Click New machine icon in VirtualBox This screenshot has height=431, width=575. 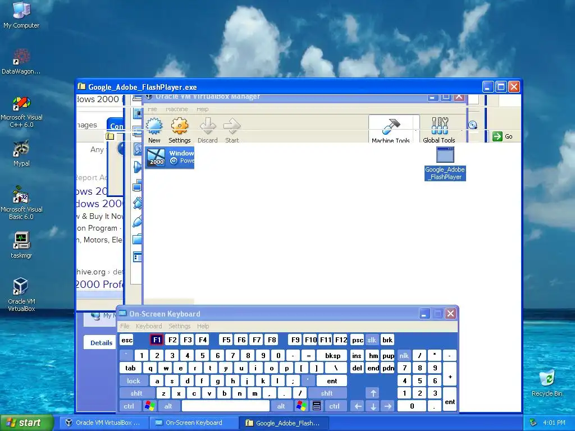tap(154, 130)
